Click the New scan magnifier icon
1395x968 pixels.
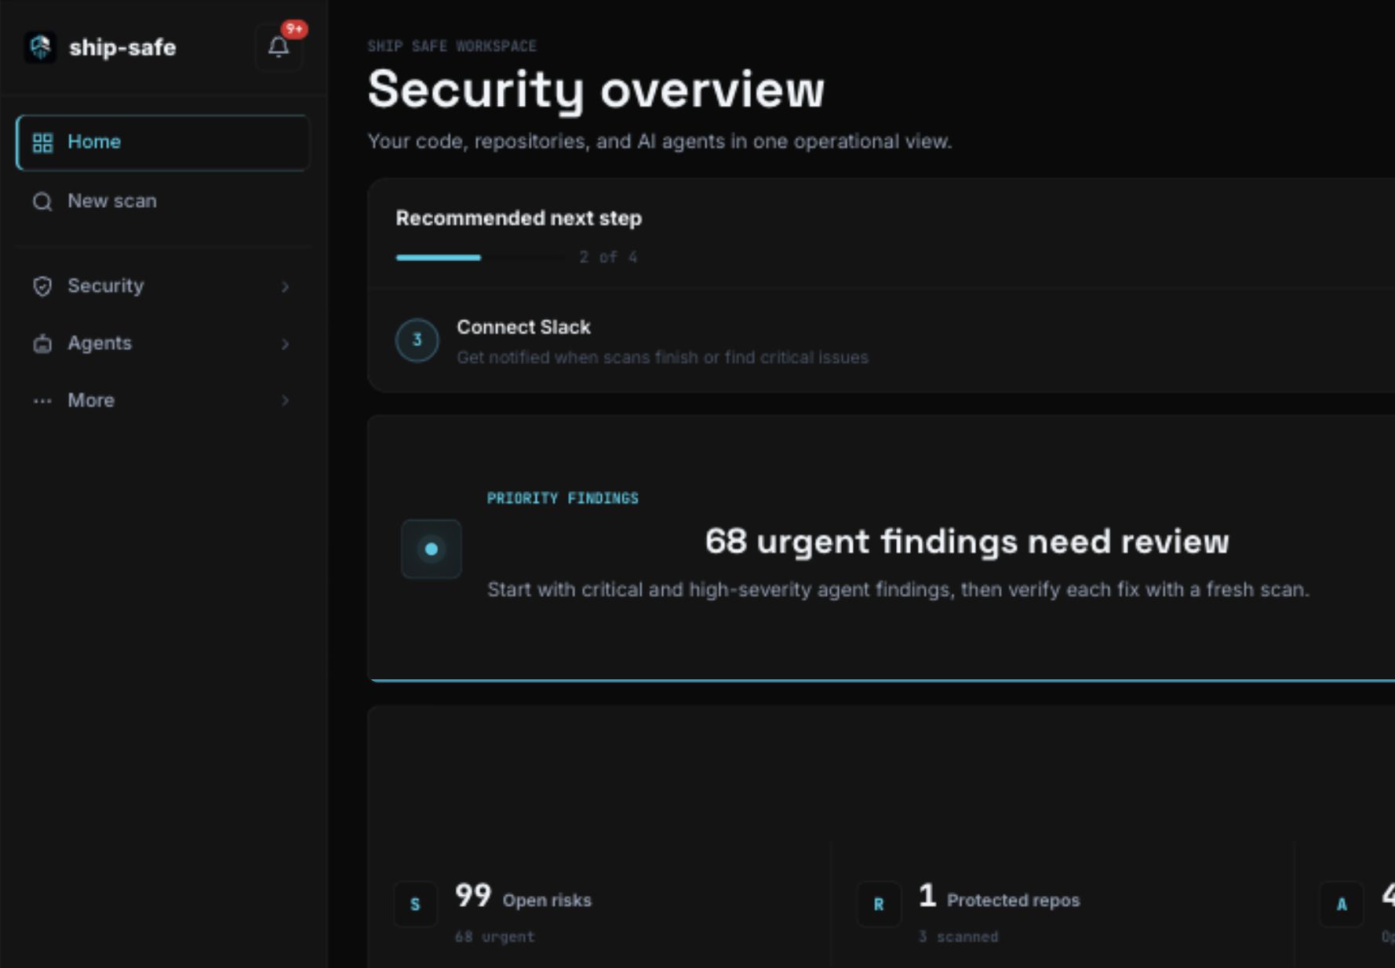click(42, 202)
